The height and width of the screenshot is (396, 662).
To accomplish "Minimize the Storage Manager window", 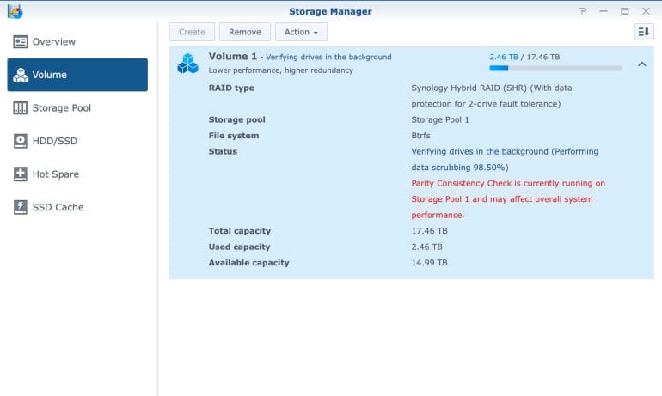I will pos(604,11).
